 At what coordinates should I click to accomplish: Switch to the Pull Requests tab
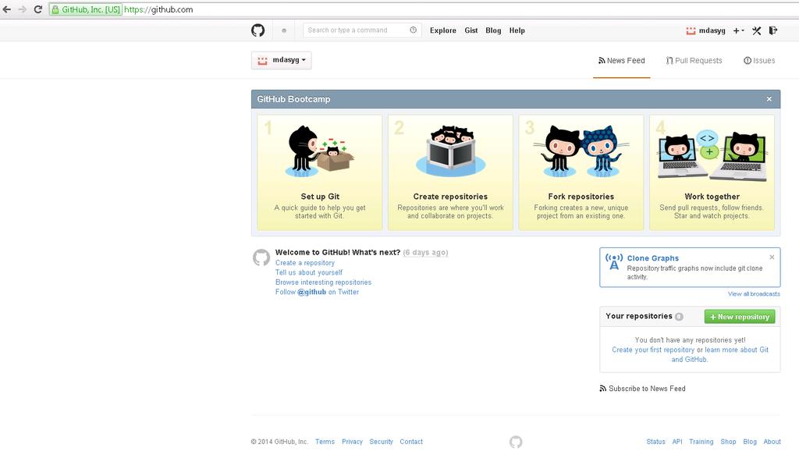pyautogui.click(x=694, y=61)
